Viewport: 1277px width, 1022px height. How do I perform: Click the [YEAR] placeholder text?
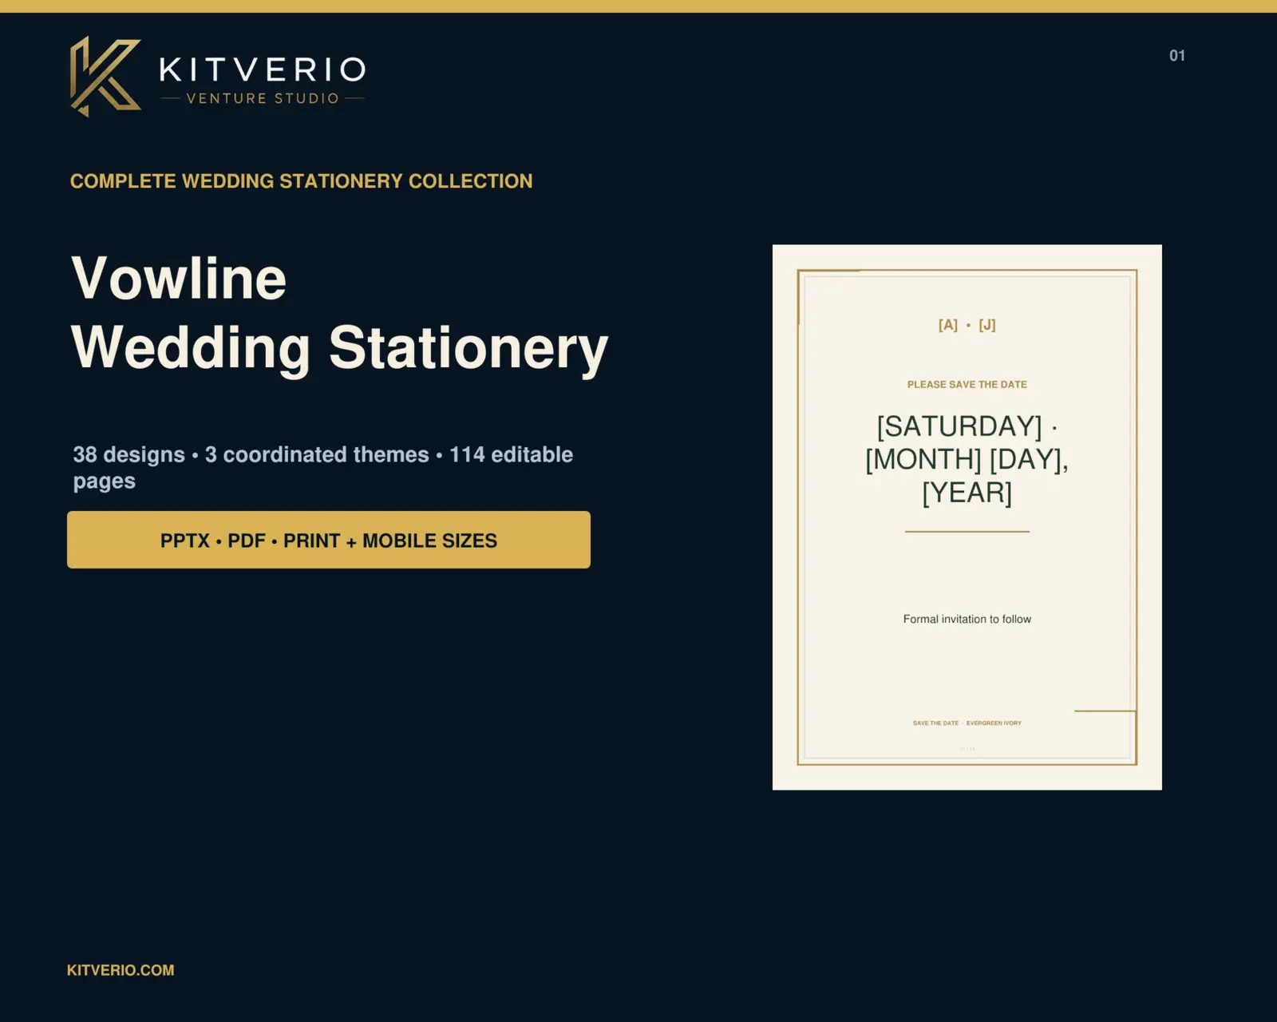point(967,493)
